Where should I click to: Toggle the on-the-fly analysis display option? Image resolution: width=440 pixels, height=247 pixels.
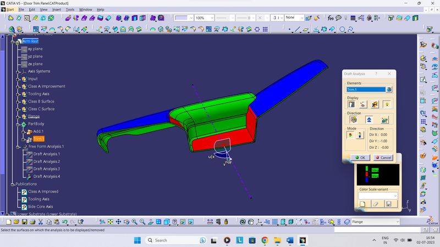tap(363, 104)
